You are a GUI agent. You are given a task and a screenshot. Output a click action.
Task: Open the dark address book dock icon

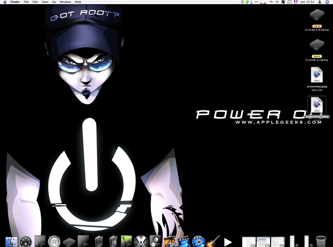[x=113, y=242]
